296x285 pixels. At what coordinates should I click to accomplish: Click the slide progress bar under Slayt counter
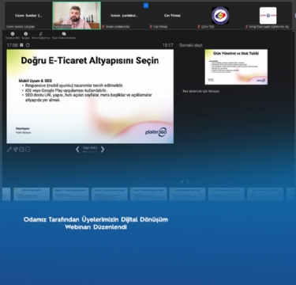tap(90, 152)
